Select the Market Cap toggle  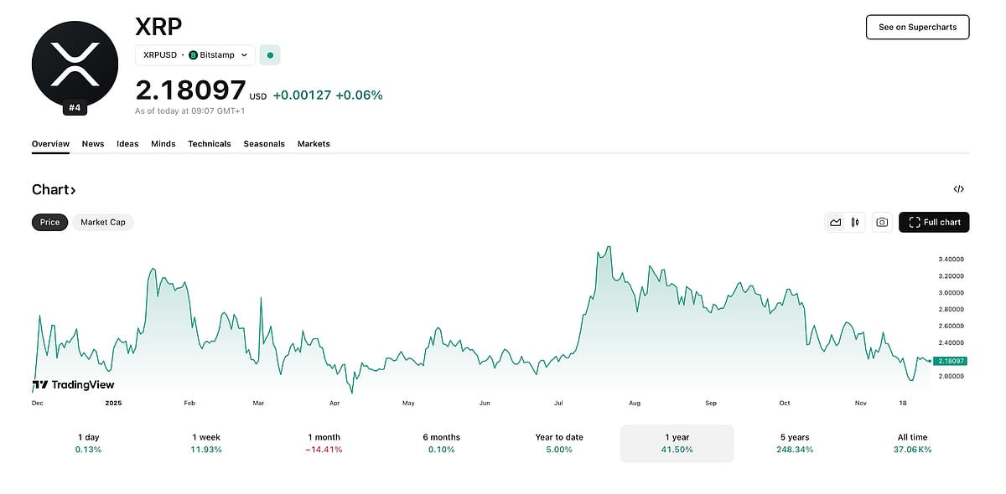[x=103, y=222]
